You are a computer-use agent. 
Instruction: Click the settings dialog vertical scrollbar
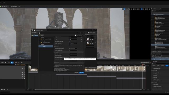(x=84, y=52)
